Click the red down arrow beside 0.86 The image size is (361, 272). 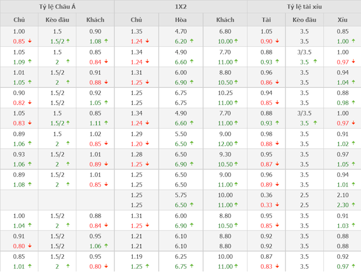[280, 82]
